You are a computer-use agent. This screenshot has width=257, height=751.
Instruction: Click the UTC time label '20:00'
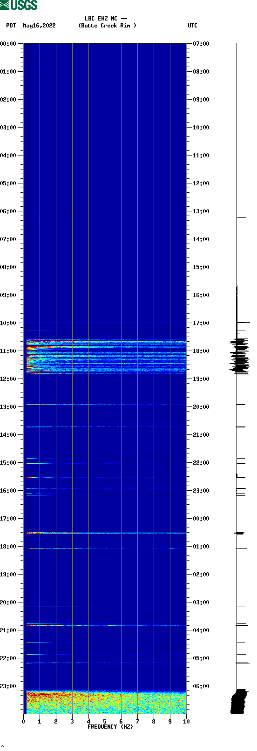(201, 407)
